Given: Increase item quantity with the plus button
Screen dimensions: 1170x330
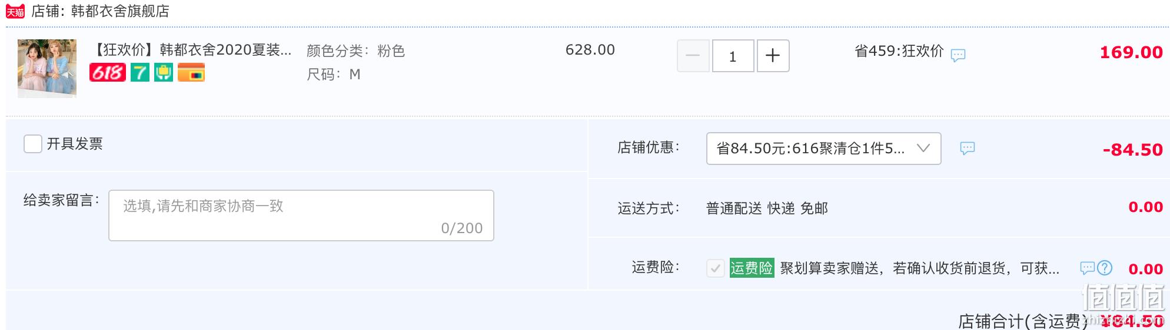Looking at the screenshot, I should 773,56.
